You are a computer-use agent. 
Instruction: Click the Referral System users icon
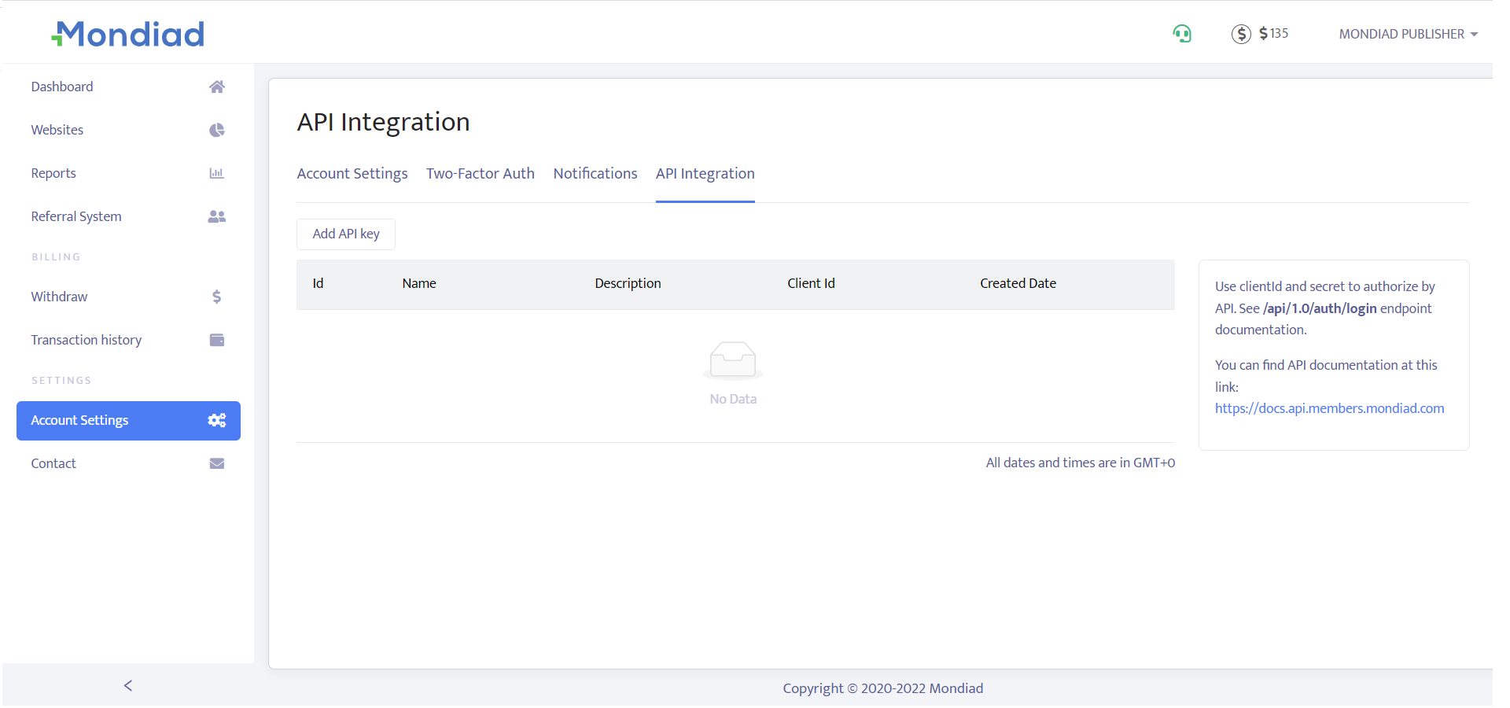217,216
